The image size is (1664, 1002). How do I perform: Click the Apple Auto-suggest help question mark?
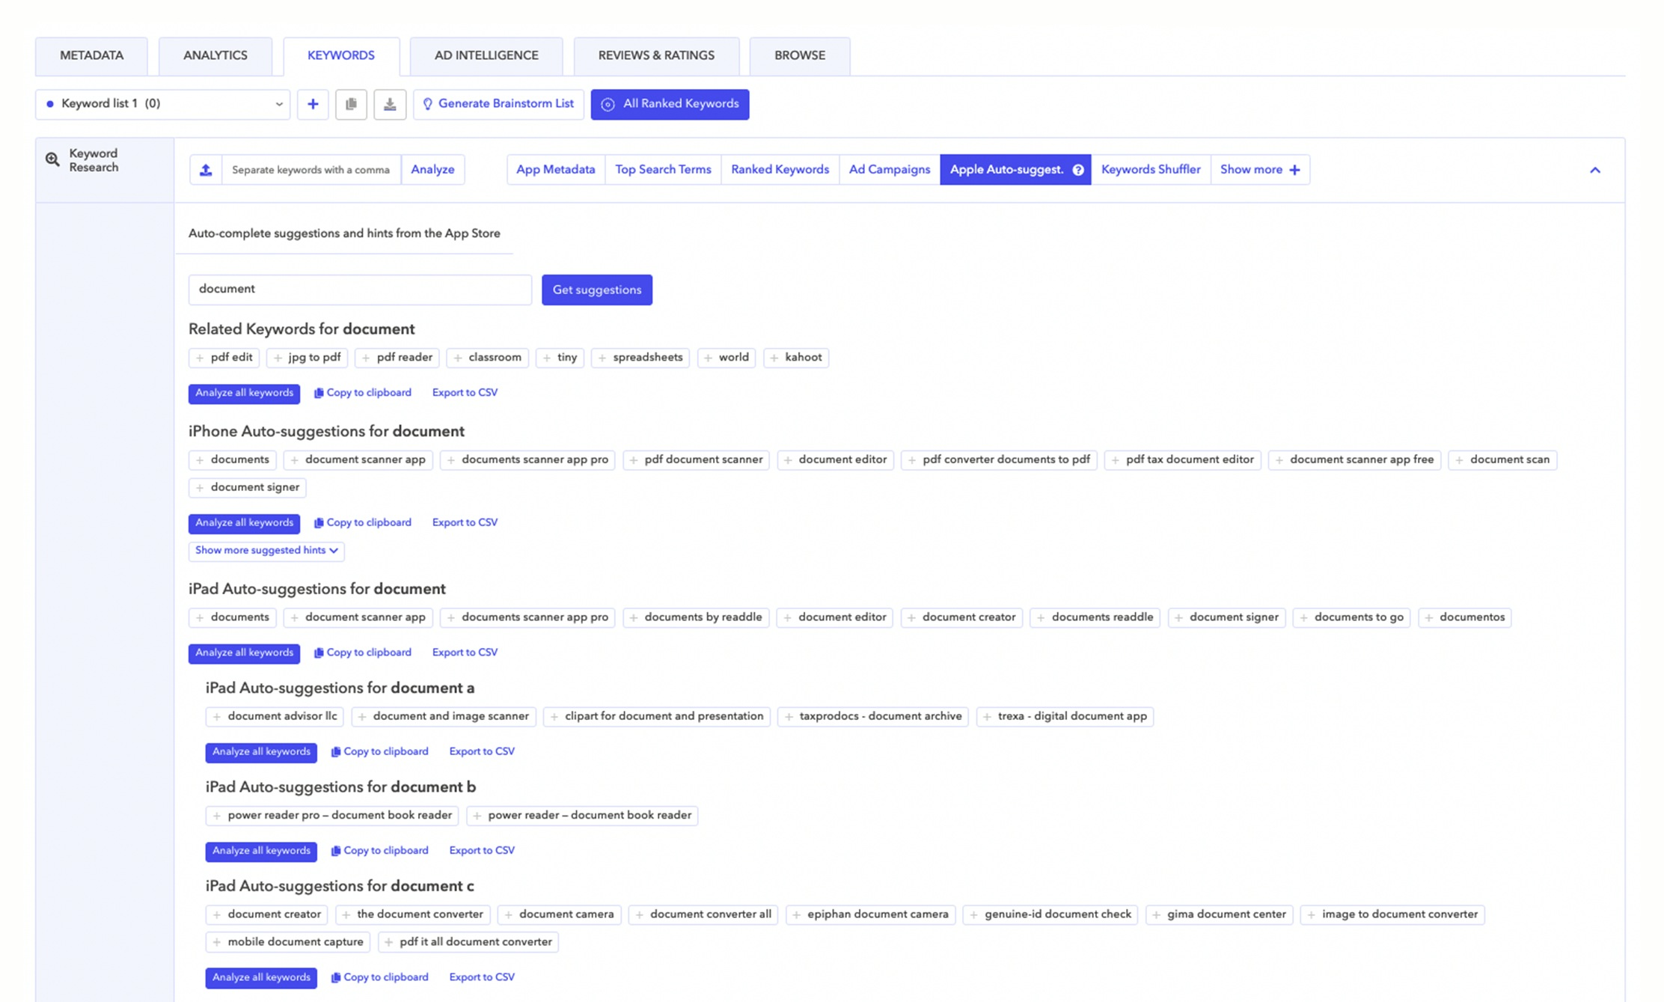(x=1078, y=170)
